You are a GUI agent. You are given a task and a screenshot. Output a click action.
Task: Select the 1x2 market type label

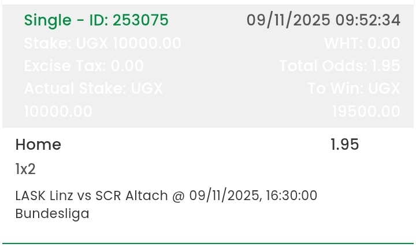(x=25, y=169)
